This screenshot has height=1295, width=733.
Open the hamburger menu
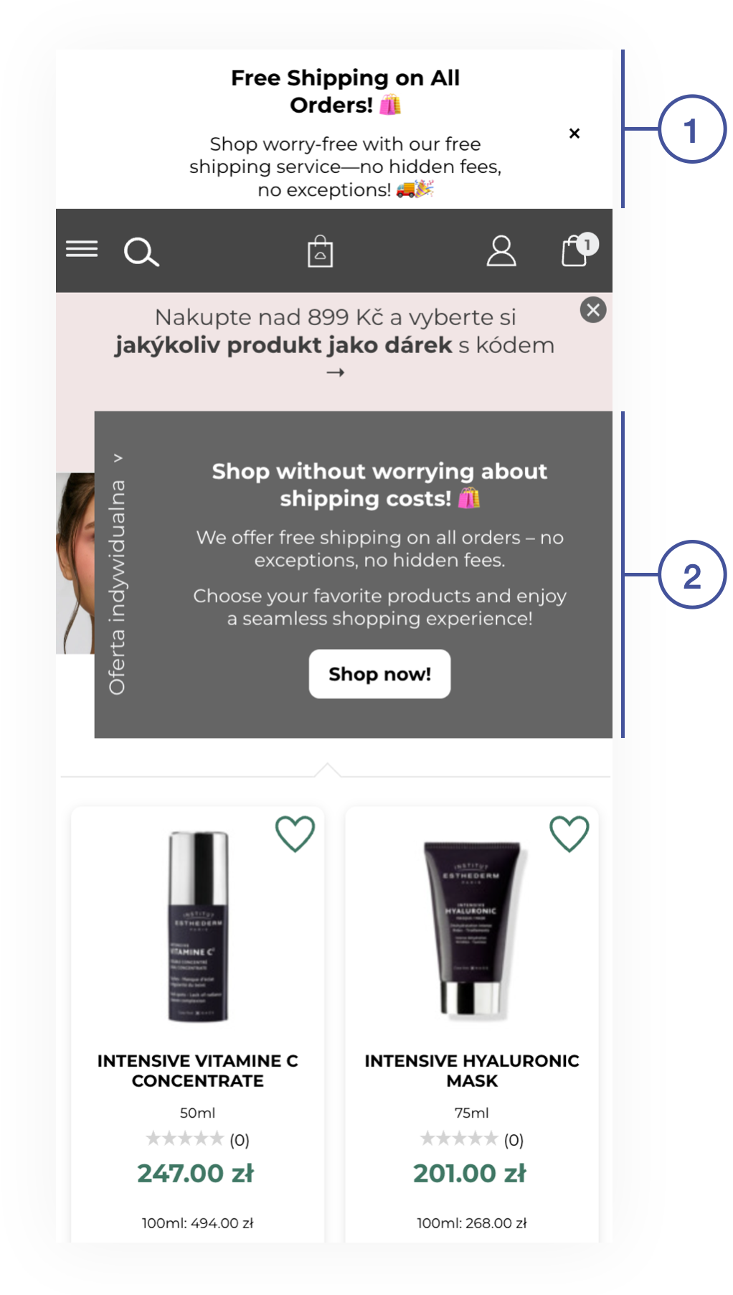click(x=82, y=249)
